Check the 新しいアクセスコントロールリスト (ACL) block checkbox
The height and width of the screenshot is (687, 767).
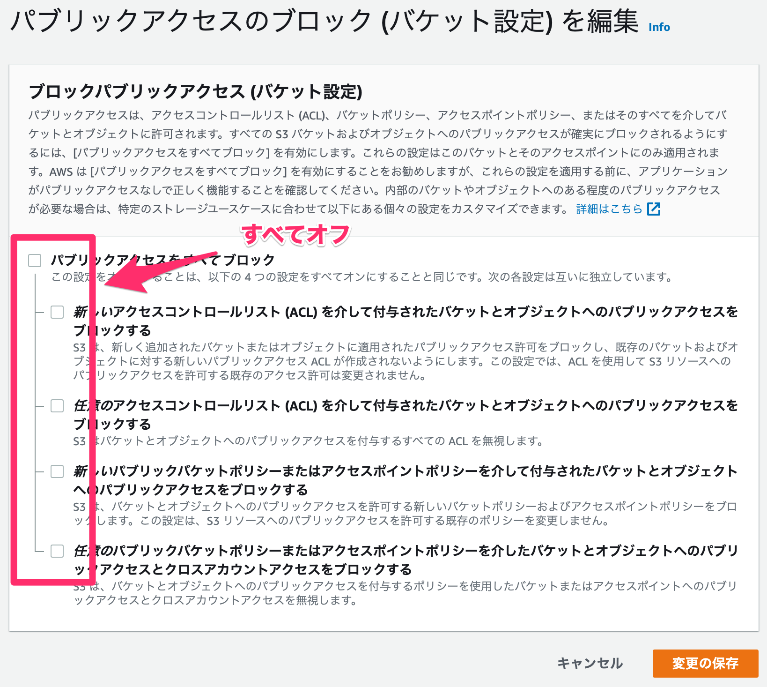[x=57, y=312]
